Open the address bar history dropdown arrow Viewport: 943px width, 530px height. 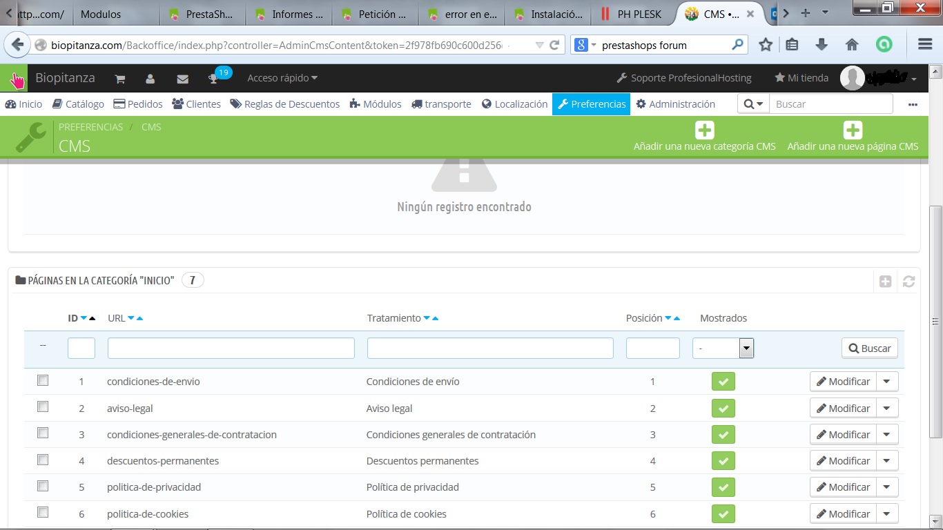(x=540, y=46)
